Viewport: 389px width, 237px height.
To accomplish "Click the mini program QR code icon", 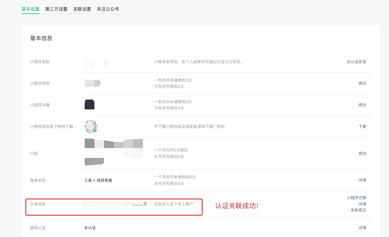I will pos(91,126).
